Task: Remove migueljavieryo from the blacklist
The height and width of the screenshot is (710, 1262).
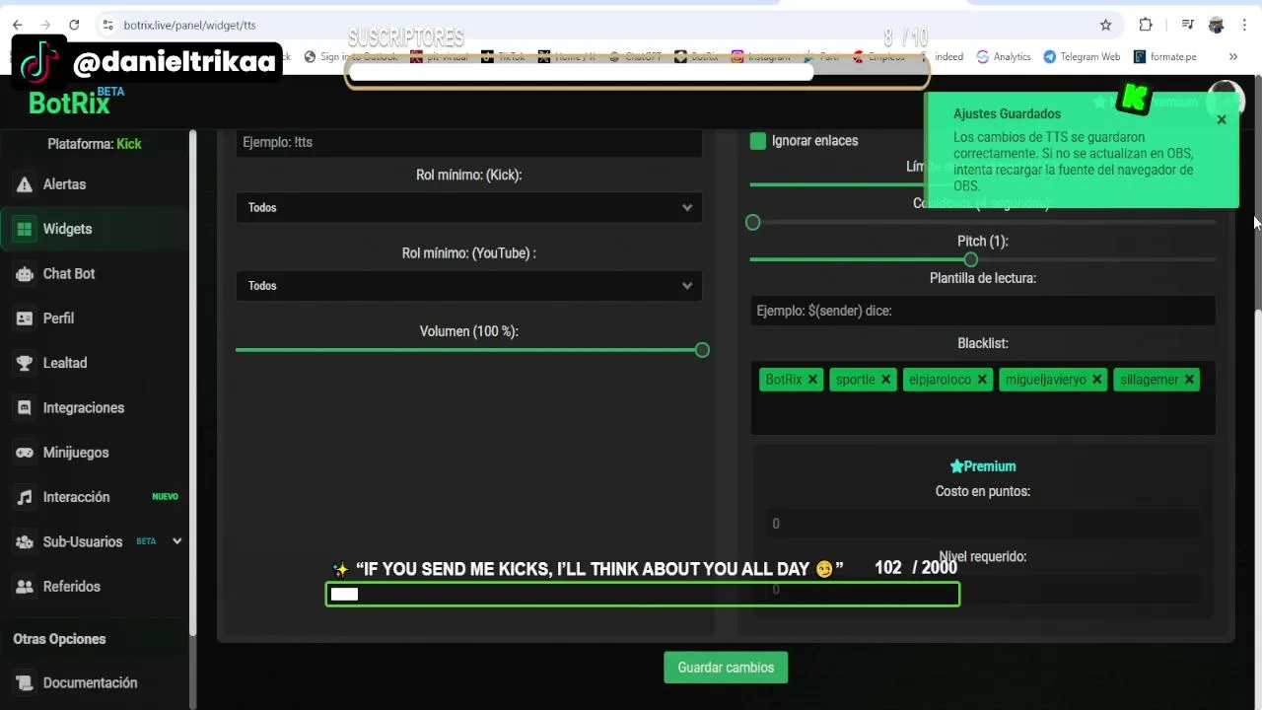Action: click(1096, 380)
